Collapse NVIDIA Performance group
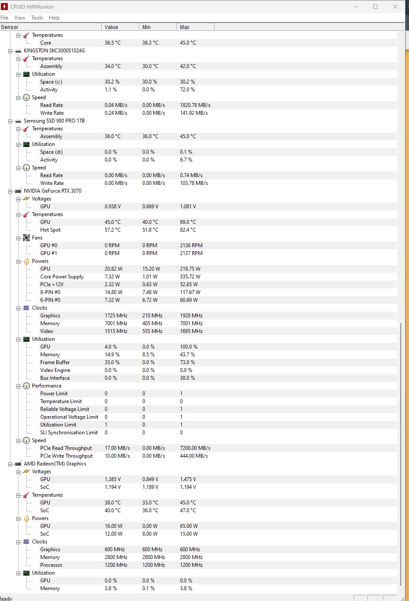 point(19,386)
